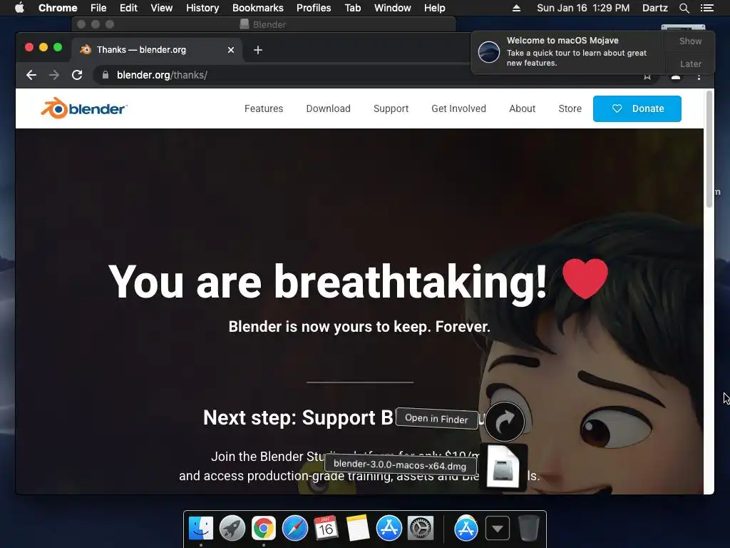Open the Profiles menu
Screen dimensions: 730x548
pos(314,8)
